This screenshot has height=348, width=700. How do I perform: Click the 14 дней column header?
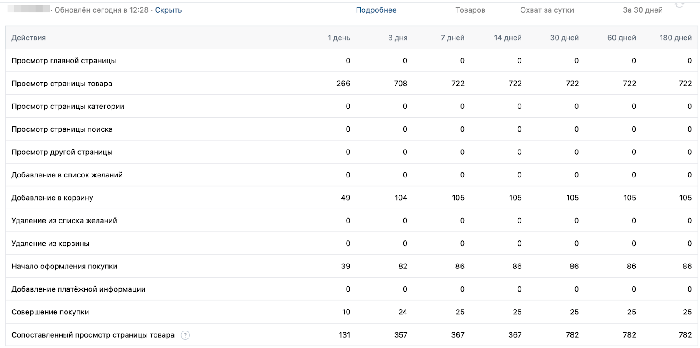(x=507, y=38)
